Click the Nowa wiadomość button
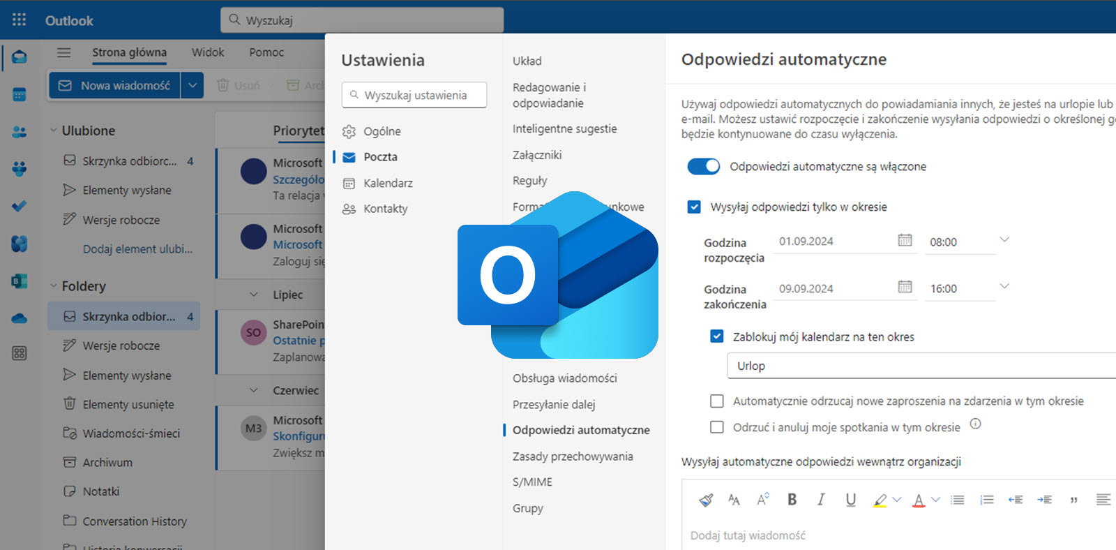The image size is (1116, 550). tap(114, 85)
